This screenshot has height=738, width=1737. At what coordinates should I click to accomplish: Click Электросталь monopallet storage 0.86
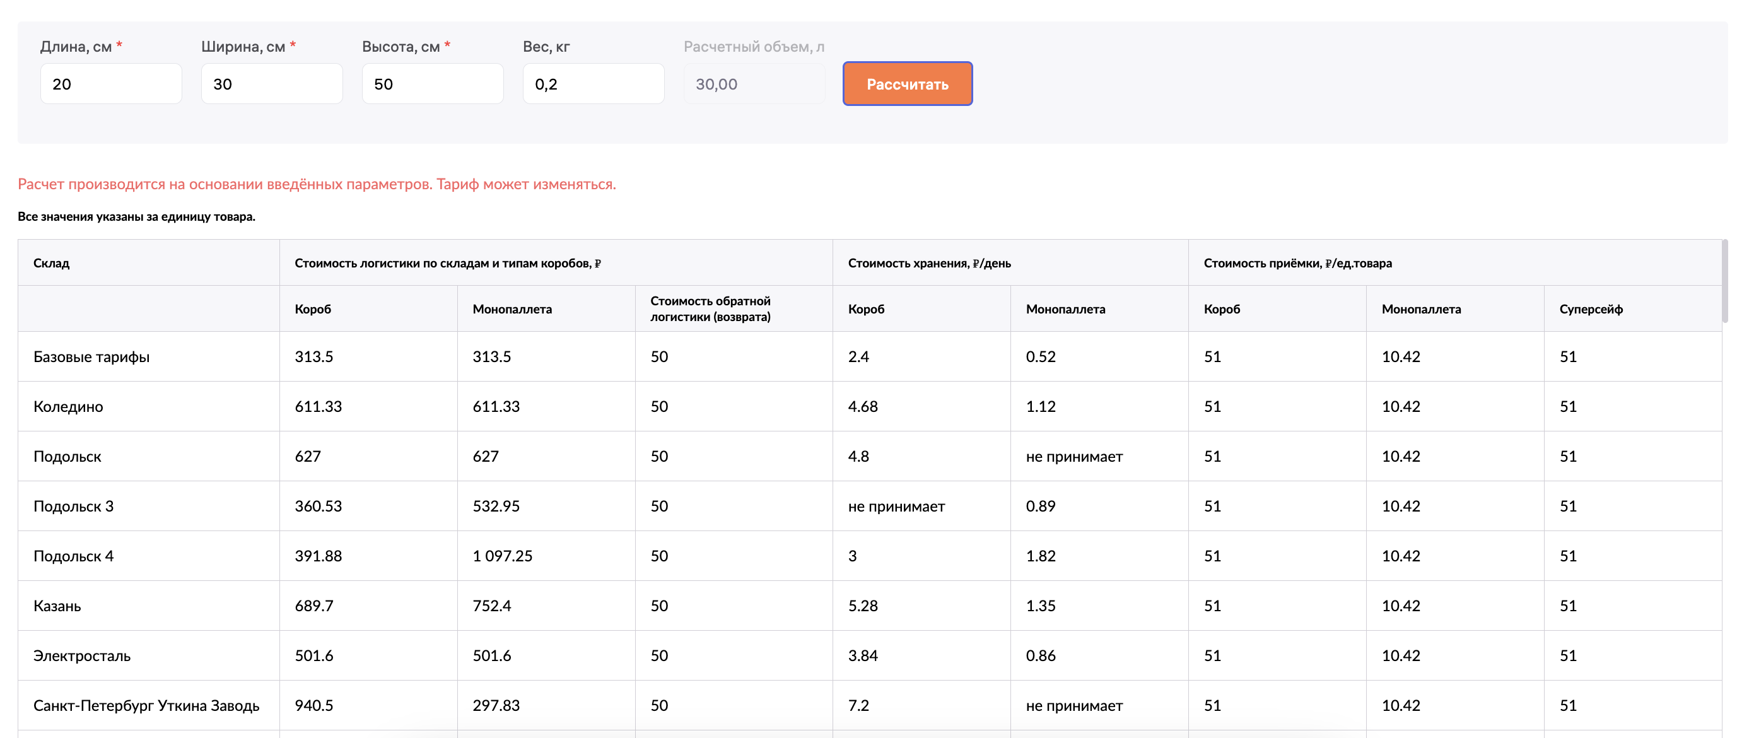tap(1041, 656)
